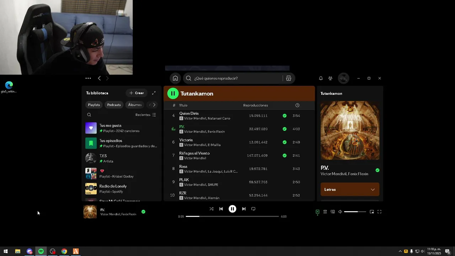
Task: Navigate back with the left arrow
Action: tap(99, 78)
